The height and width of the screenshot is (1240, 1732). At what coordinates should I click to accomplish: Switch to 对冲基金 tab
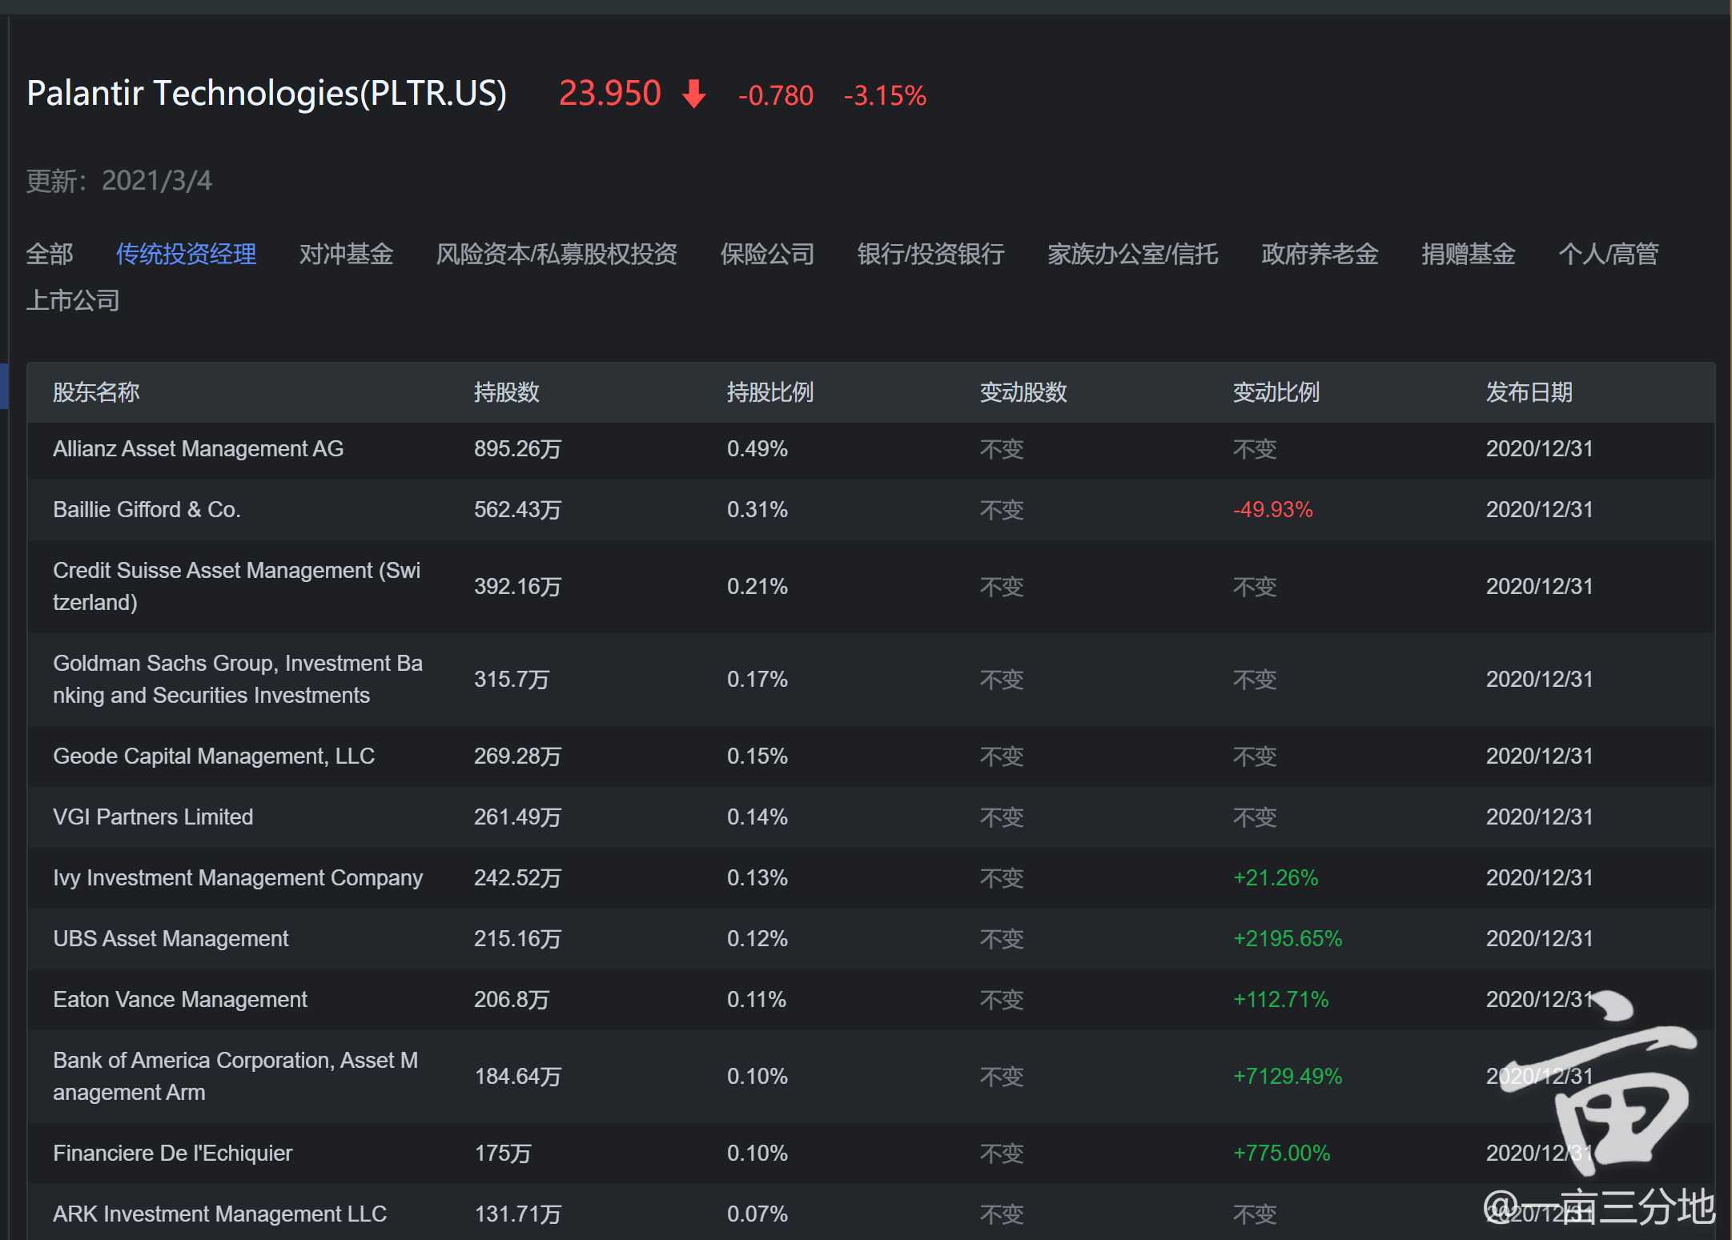tap(346, 254)
